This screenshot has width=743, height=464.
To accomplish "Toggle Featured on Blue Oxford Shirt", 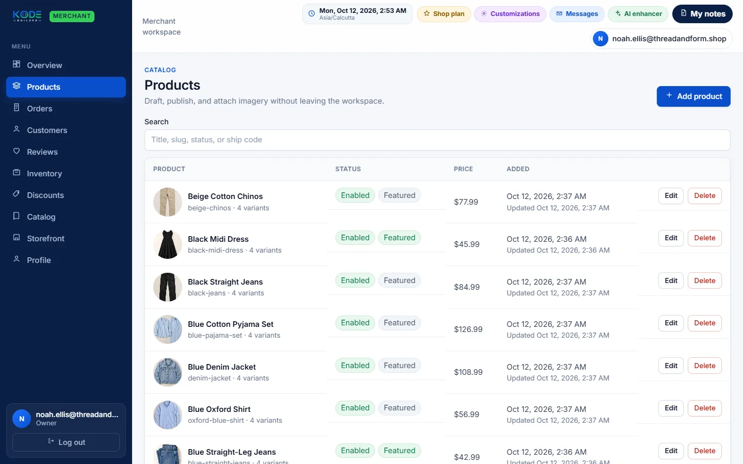I will [399, 408].
